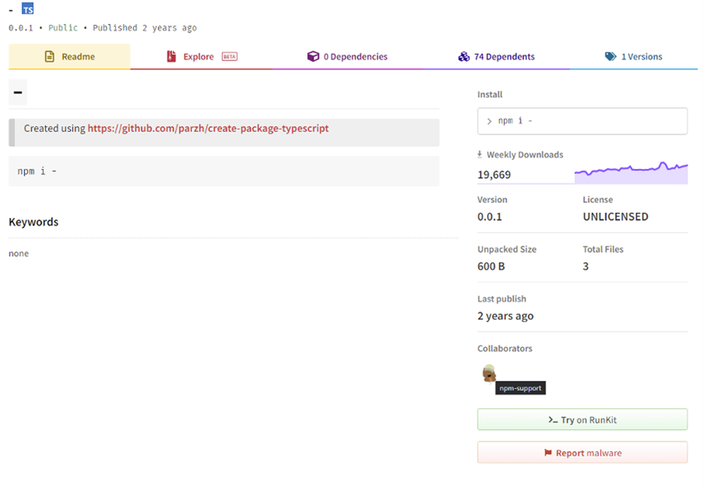Click the Explore file icon
Image resolution: width=704 pixels, height=491 pixels.
[171, 56]
